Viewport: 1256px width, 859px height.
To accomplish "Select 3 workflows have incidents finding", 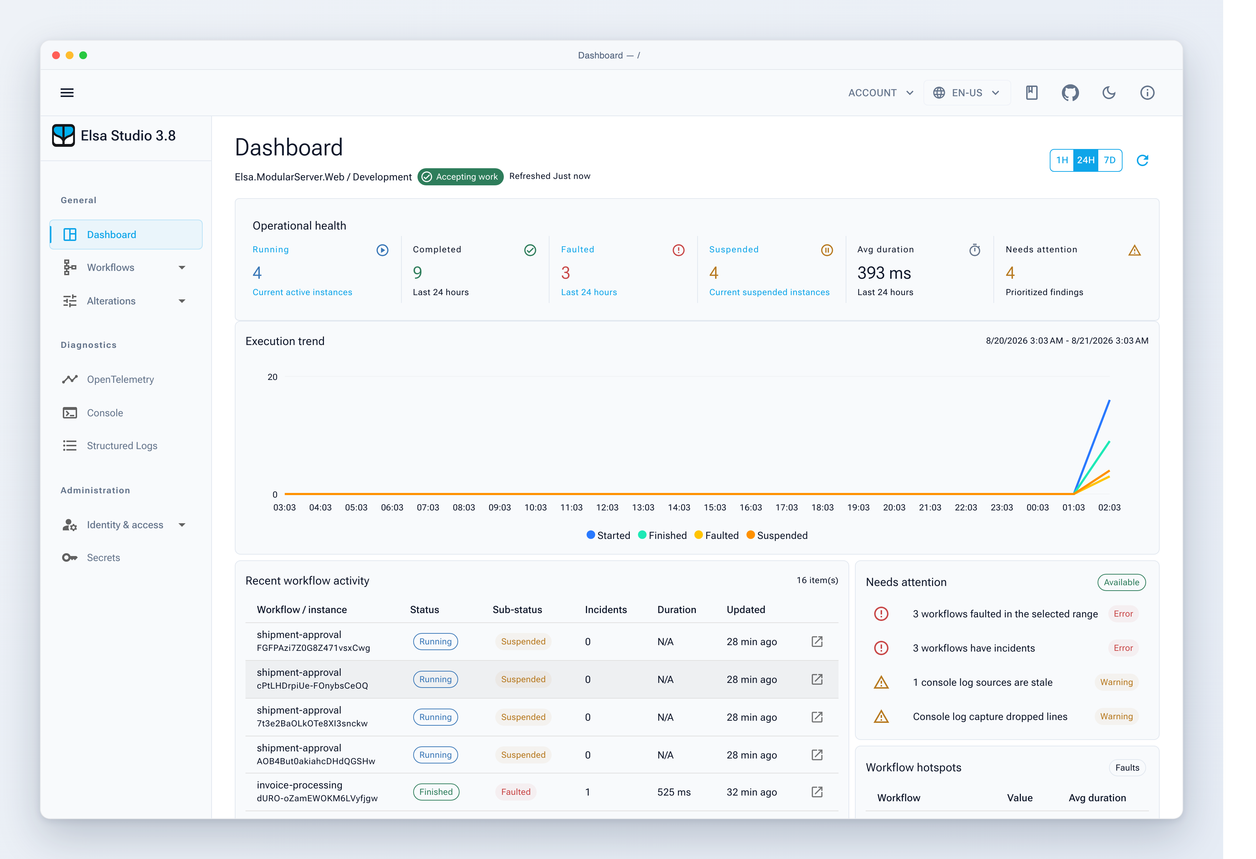I will (1006, 647).
